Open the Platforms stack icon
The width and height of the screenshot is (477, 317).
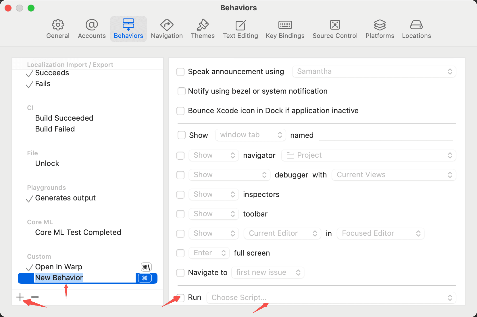click(380, 25)
